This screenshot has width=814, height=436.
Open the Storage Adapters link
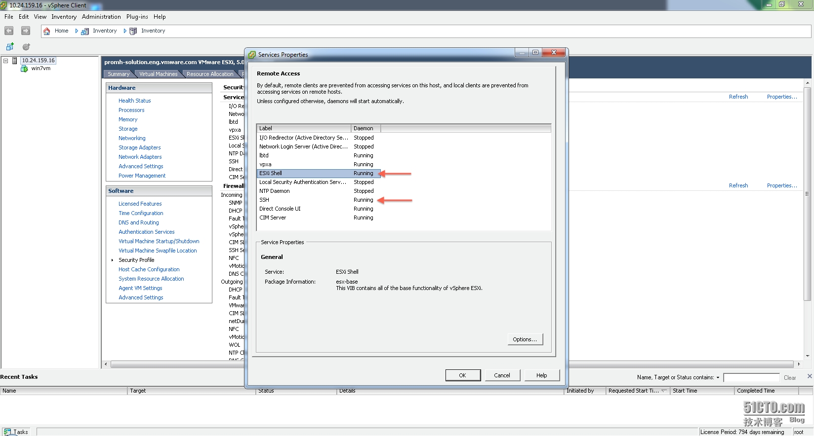click(139, 147)
